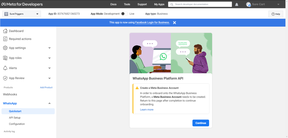The width and height of the screenshot is (288, 138).
Task: Click the App type: Business text
Action: click(156, 14)
